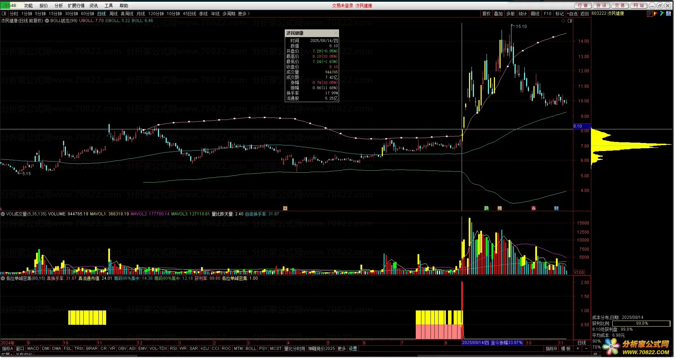675x358 pixels.
Task: Select the KDJ indicator tab
Action: 205,349
